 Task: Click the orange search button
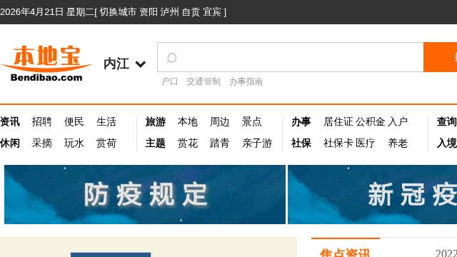[440, 57]
